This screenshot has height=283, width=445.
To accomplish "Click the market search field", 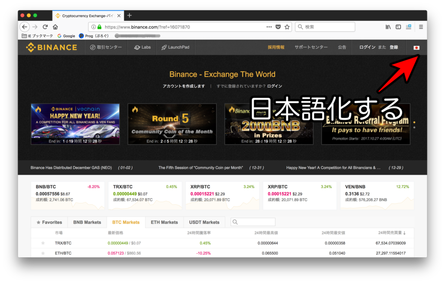I will pos(253,222).
